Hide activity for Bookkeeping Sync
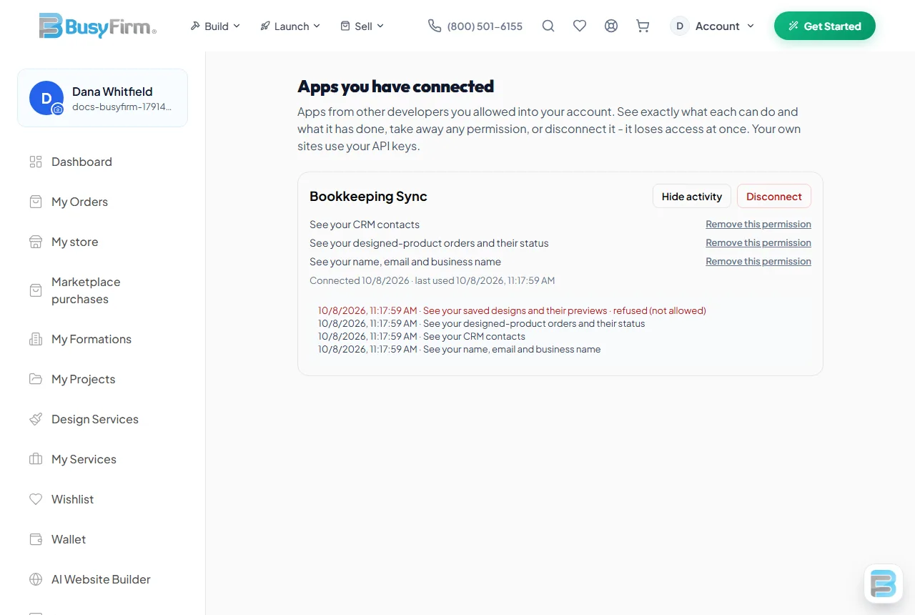The image size is (915, 615). [692, 196]
